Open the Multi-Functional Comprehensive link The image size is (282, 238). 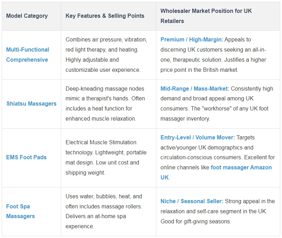(x=28, y=55)
